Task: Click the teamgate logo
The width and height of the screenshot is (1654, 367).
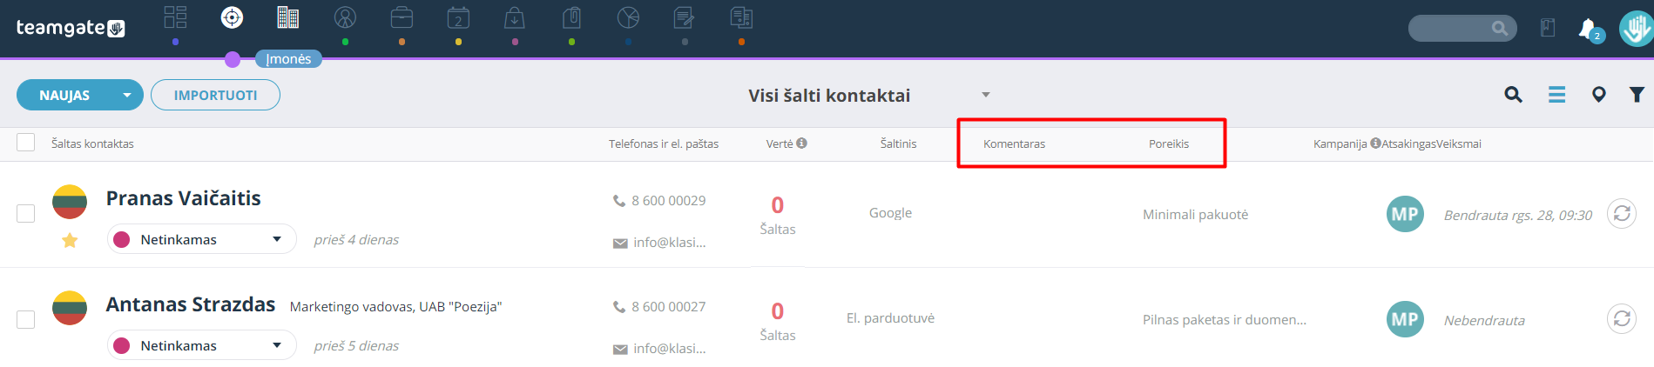Action: 71,28
